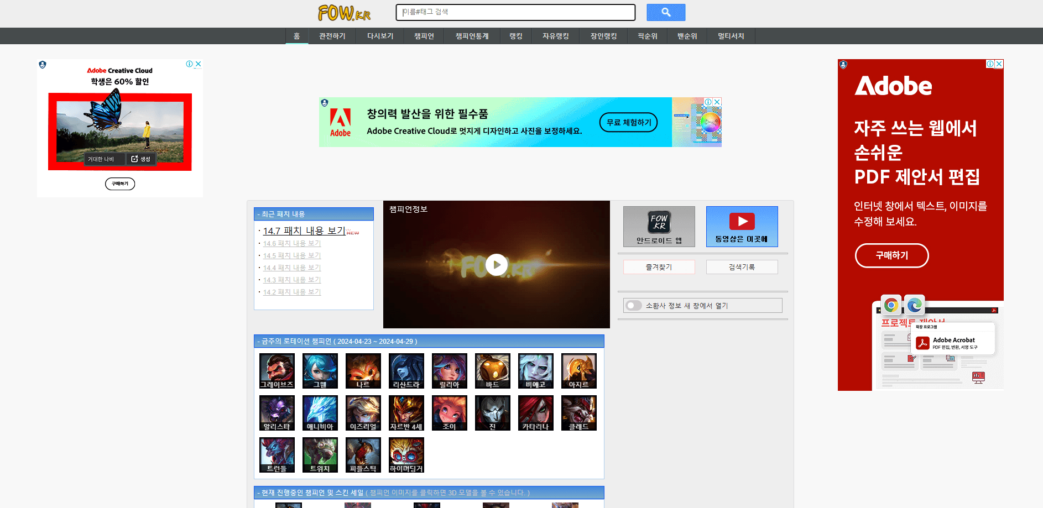1043x508 pixels.
Task: Open the 14.4 패치 내용 보기 link
Action: click(292, 268)
